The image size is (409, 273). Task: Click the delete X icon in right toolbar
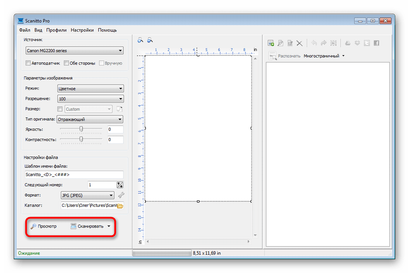[x=299, y=43]
